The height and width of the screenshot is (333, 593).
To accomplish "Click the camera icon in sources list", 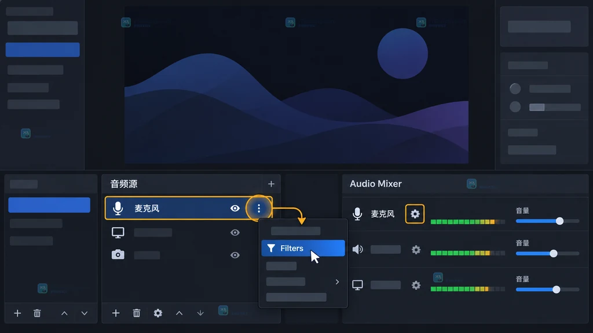I will click(118, 254).
